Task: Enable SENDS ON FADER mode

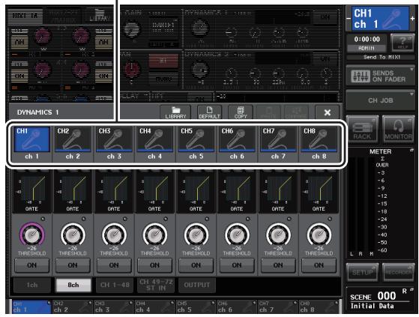Action: point(381,76)
